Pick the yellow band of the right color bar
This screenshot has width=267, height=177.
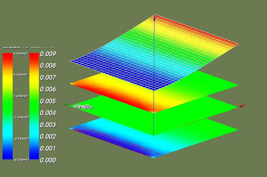[x=34, y=81]
